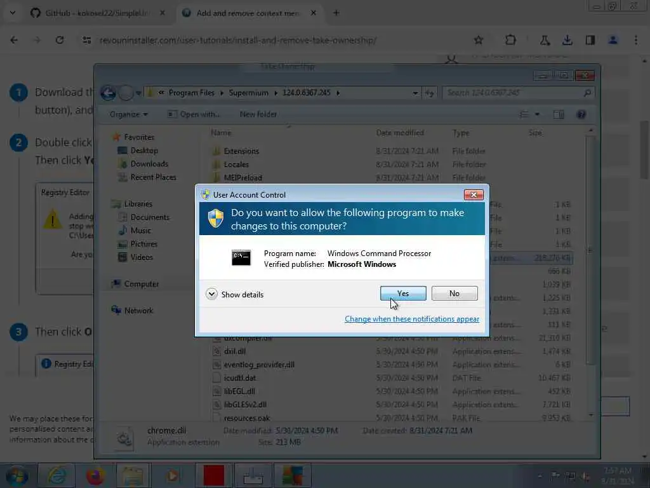650x488 pixels.
Task: Open Windows Start button on taskbar
Action: coord(17,475)
